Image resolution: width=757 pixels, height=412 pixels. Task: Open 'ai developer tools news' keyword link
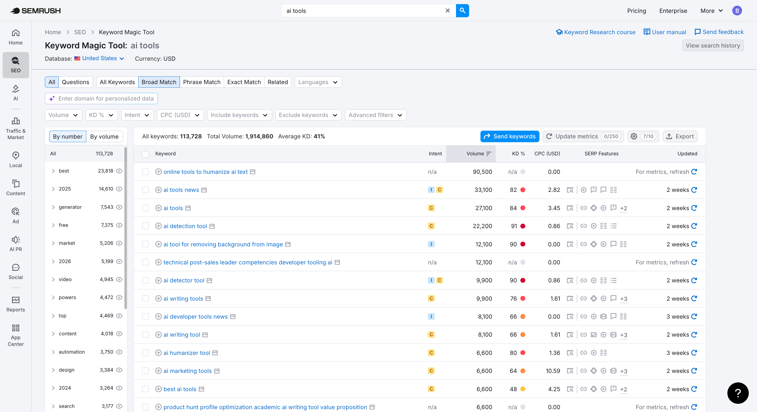[195, 316]
